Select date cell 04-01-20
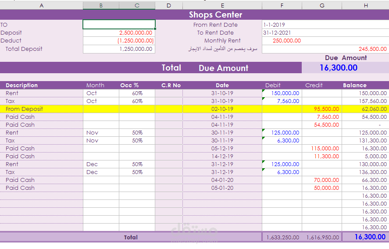 point(222,180)
